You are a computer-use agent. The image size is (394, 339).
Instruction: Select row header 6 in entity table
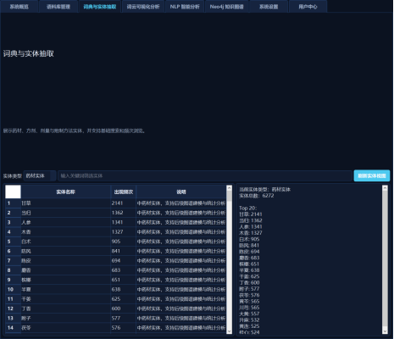(13, 251)
